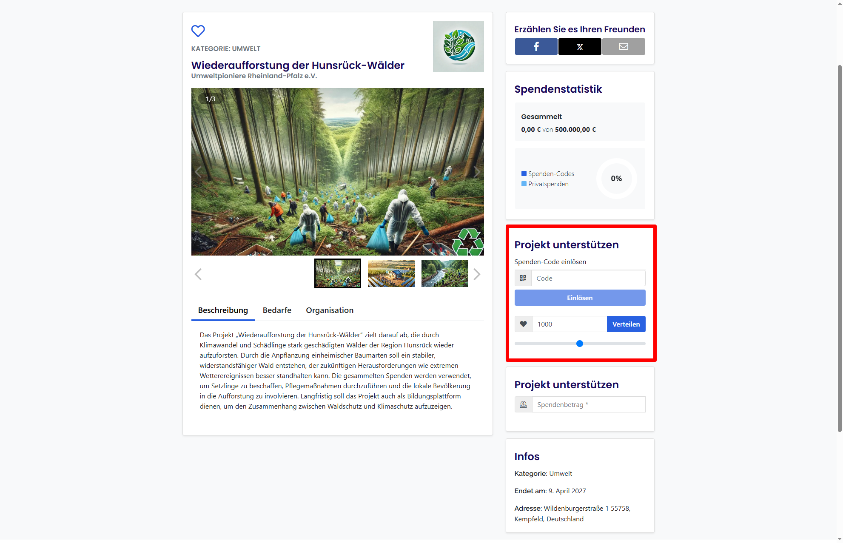
Task: Click the Verteilen button
Action: [626, 324]
